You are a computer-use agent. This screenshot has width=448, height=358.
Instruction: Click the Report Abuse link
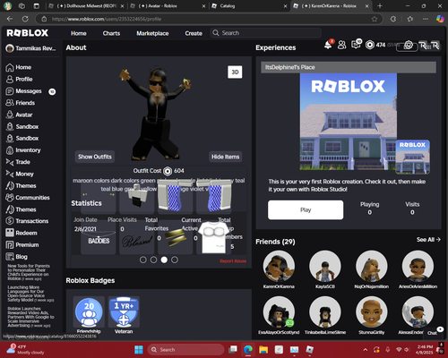coord(233,261)
